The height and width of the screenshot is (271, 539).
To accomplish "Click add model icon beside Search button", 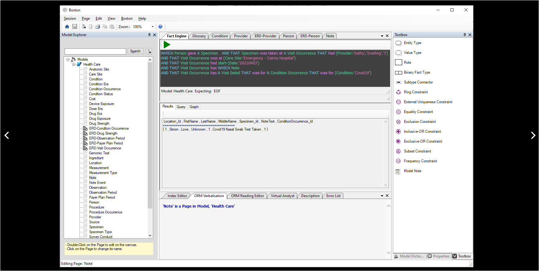I will coord(149,51).
